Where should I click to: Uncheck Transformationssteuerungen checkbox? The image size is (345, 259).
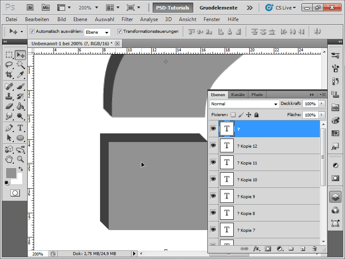click(x=119, y=32)
